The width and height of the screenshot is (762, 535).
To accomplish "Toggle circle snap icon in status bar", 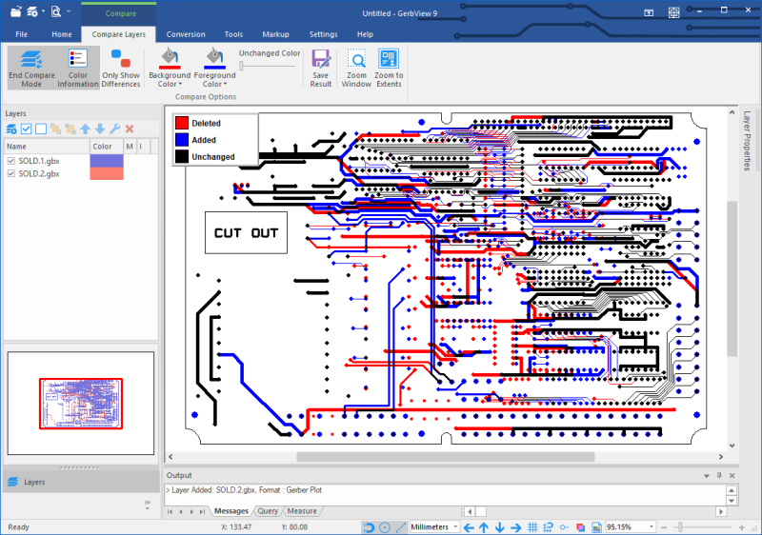I will [385, 527].
